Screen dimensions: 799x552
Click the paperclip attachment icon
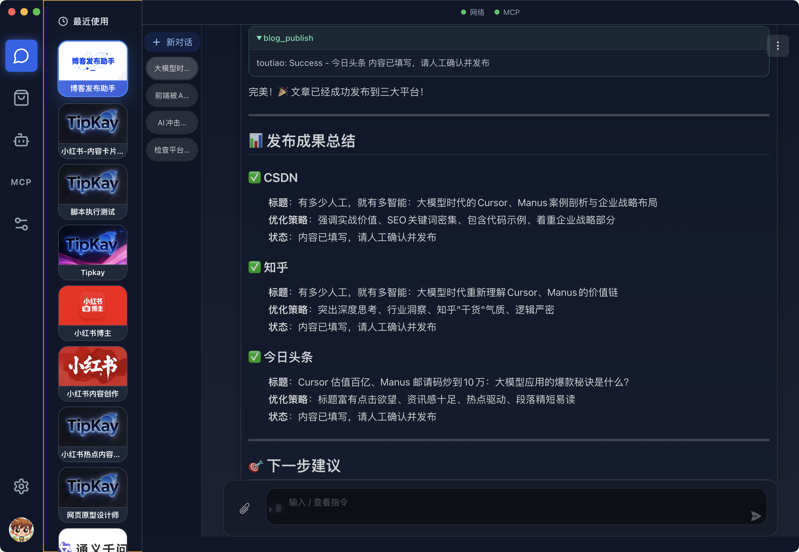[x=244, y=508]
